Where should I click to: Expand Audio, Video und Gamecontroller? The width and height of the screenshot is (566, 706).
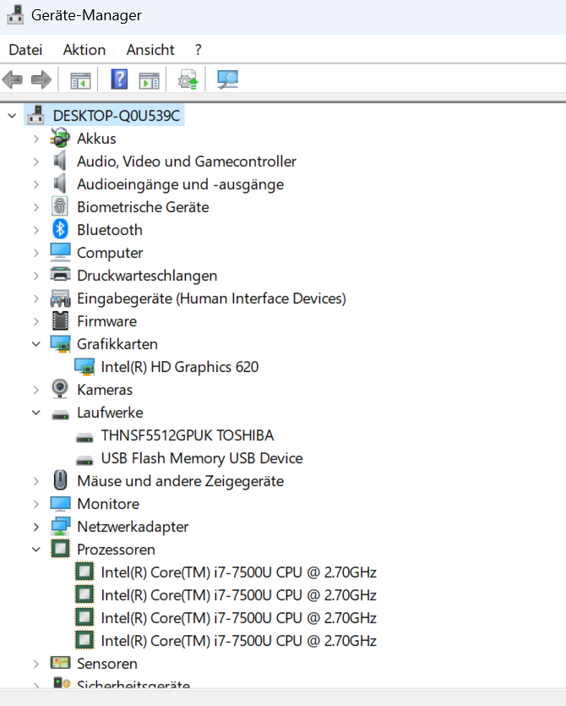[x=36, y=161]
